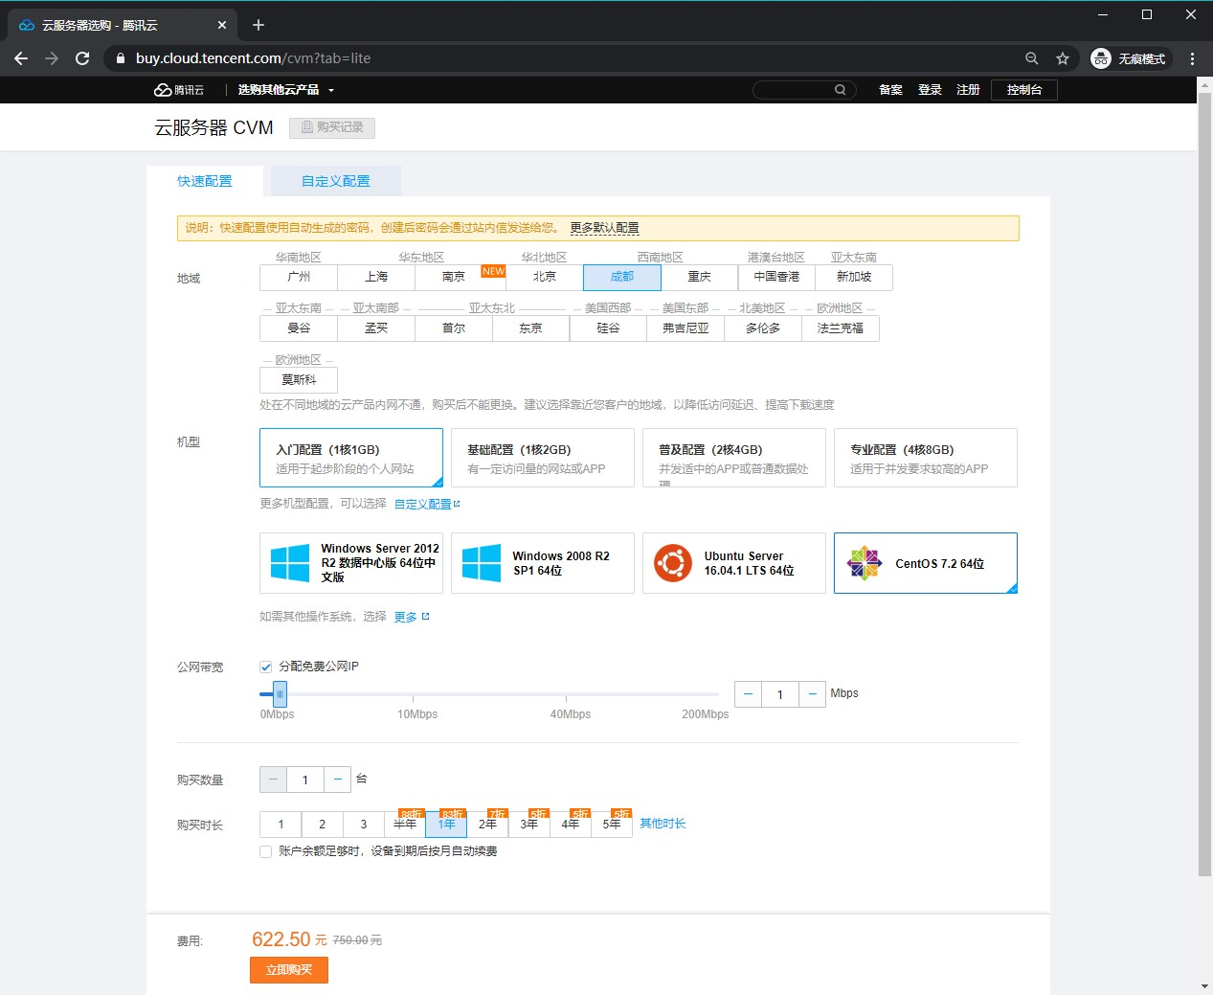The width and height of the screenshot is (1213, 995).
Task: Select the 基础配置 (1核2GB) model
Action: (543, 458)
